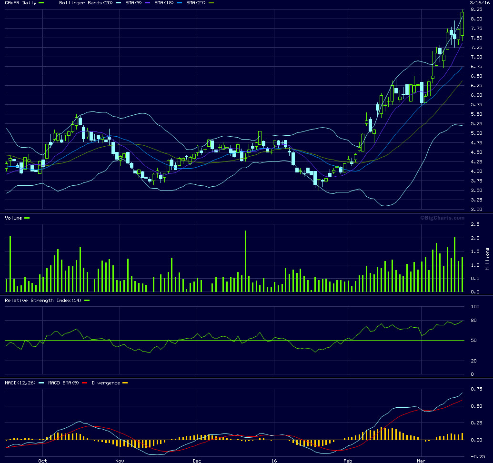Click the 5.00 price axis value

click(476, 133)
